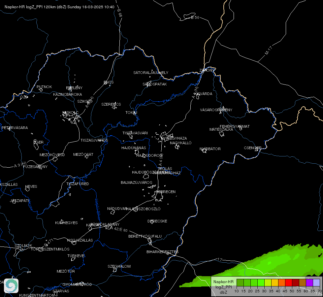Select the HAJDÚNÁNÁS label
This screenshot has height=297, width=323.
pyautogui.click(x=134, y=148)
